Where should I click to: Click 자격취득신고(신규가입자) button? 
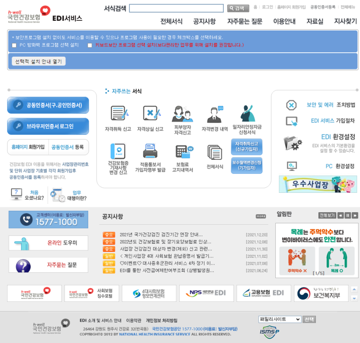coord(247,146)
